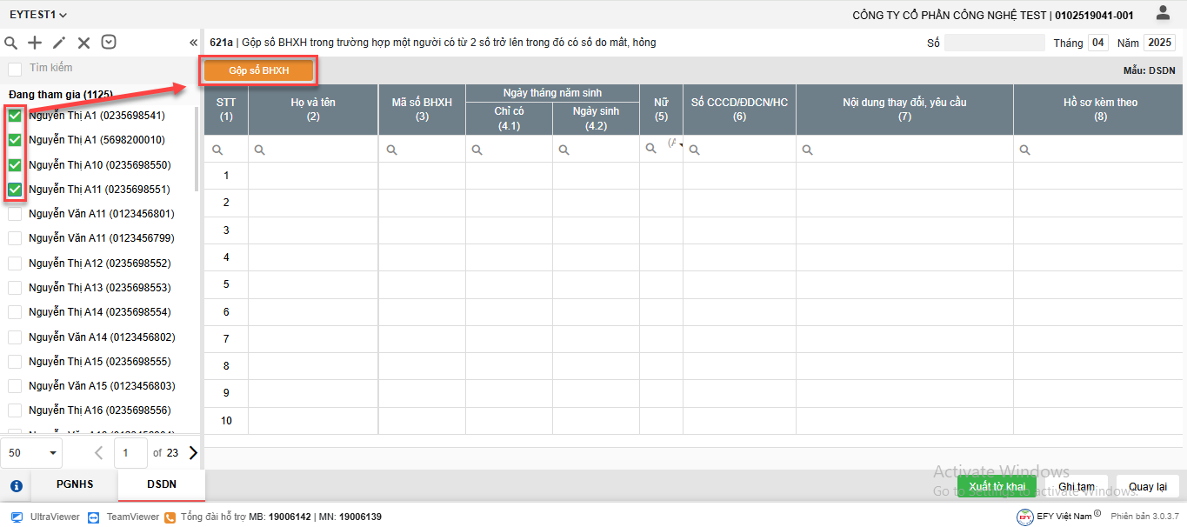Click the orange Gộp sổ BHXH button
This screenshot has height=527, width=1187.
[x=259, y=70]
